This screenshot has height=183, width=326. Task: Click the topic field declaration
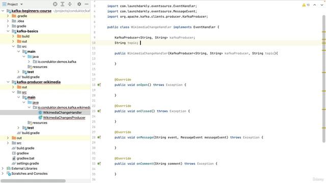132,43
